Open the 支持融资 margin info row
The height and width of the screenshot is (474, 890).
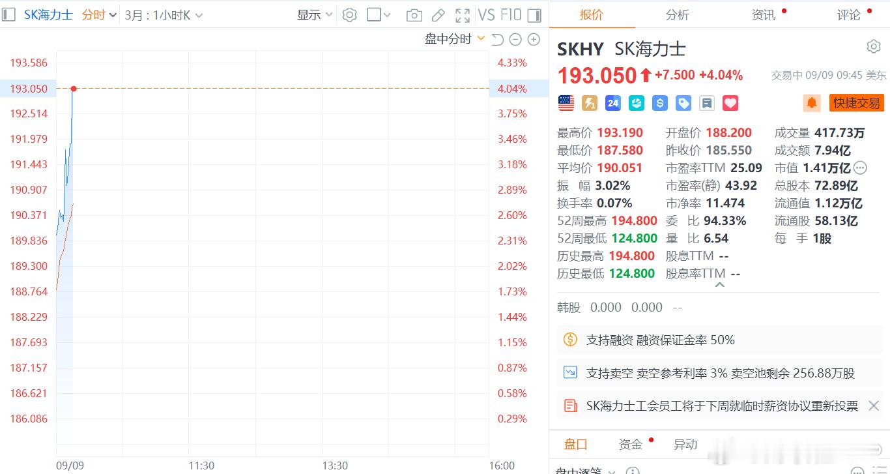point(719,340)
